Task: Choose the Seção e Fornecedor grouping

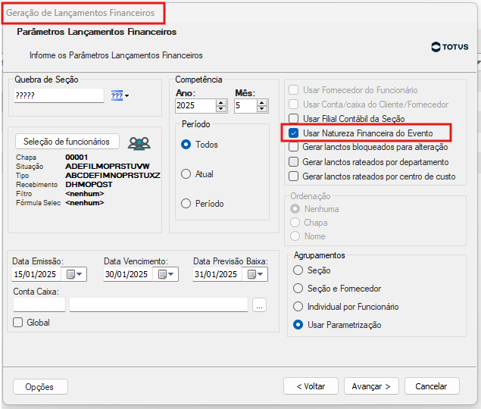Action: pyautogui.click(x=298, y=289)
